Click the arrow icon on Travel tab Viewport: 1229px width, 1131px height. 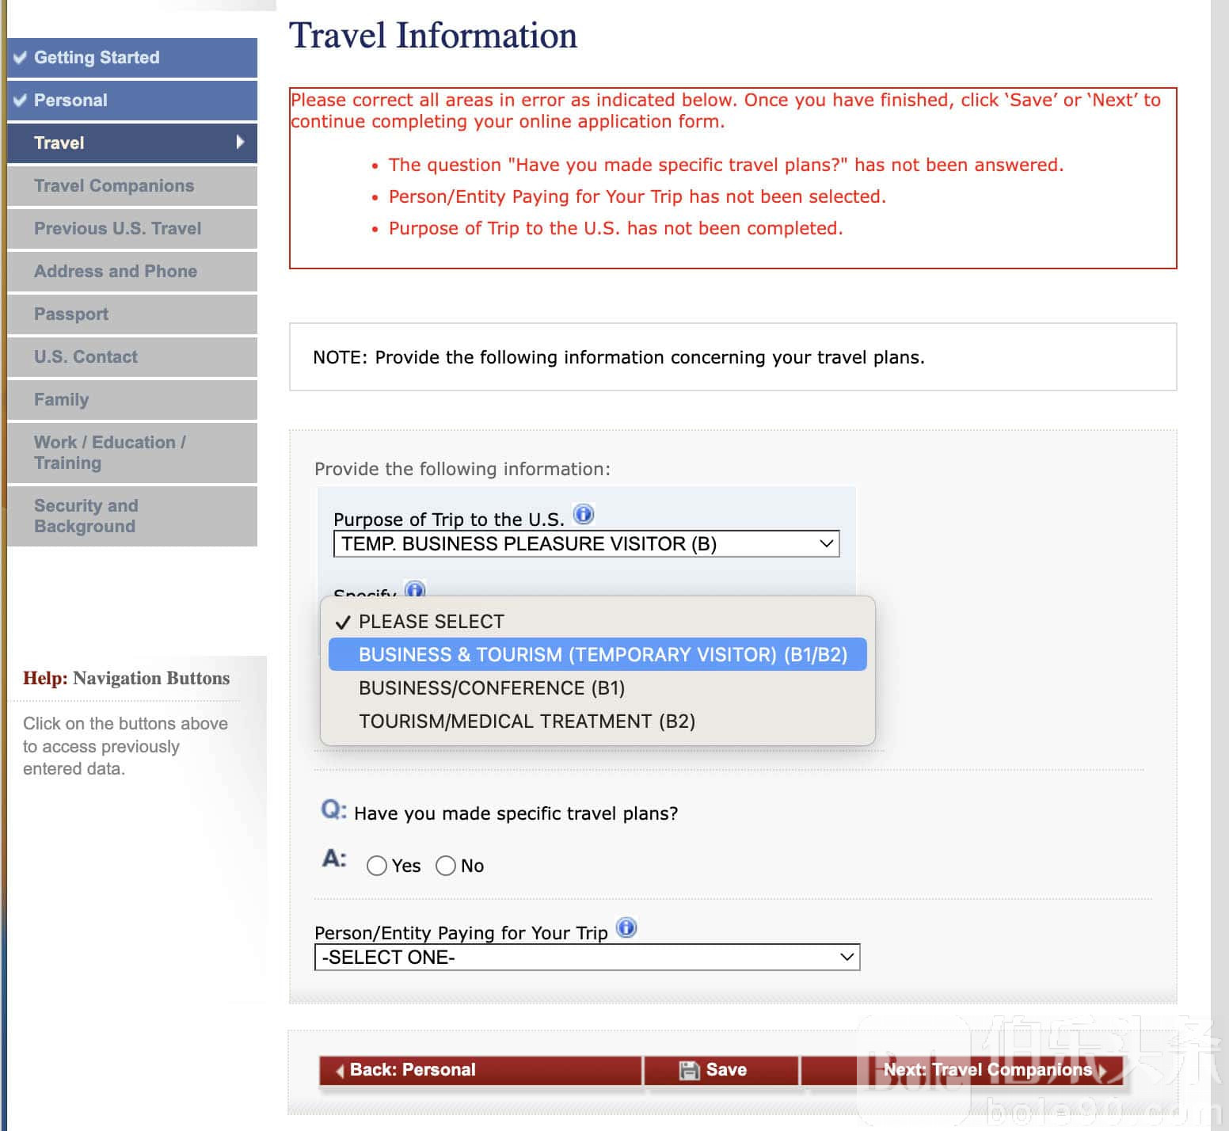(x=240, y=143)
